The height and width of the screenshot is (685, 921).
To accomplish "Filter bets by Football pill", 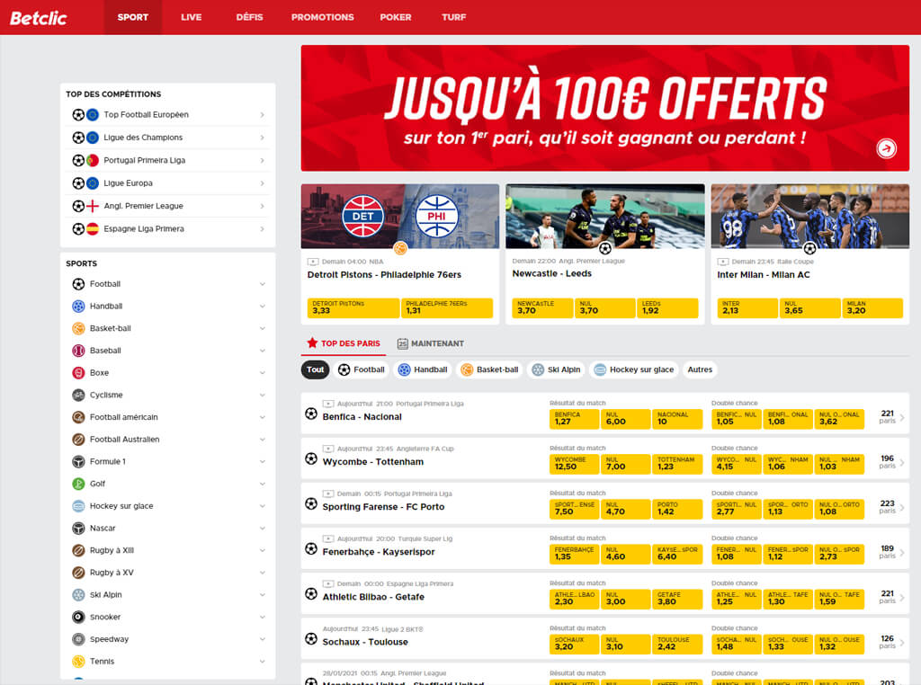I will pos(362,369).
